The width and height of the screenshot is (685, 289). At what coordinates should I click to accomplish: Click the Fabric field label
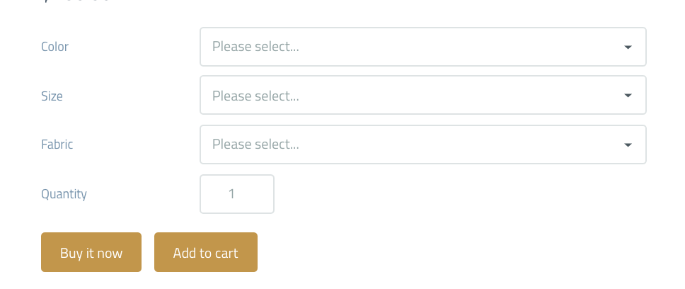coord(57,144)
